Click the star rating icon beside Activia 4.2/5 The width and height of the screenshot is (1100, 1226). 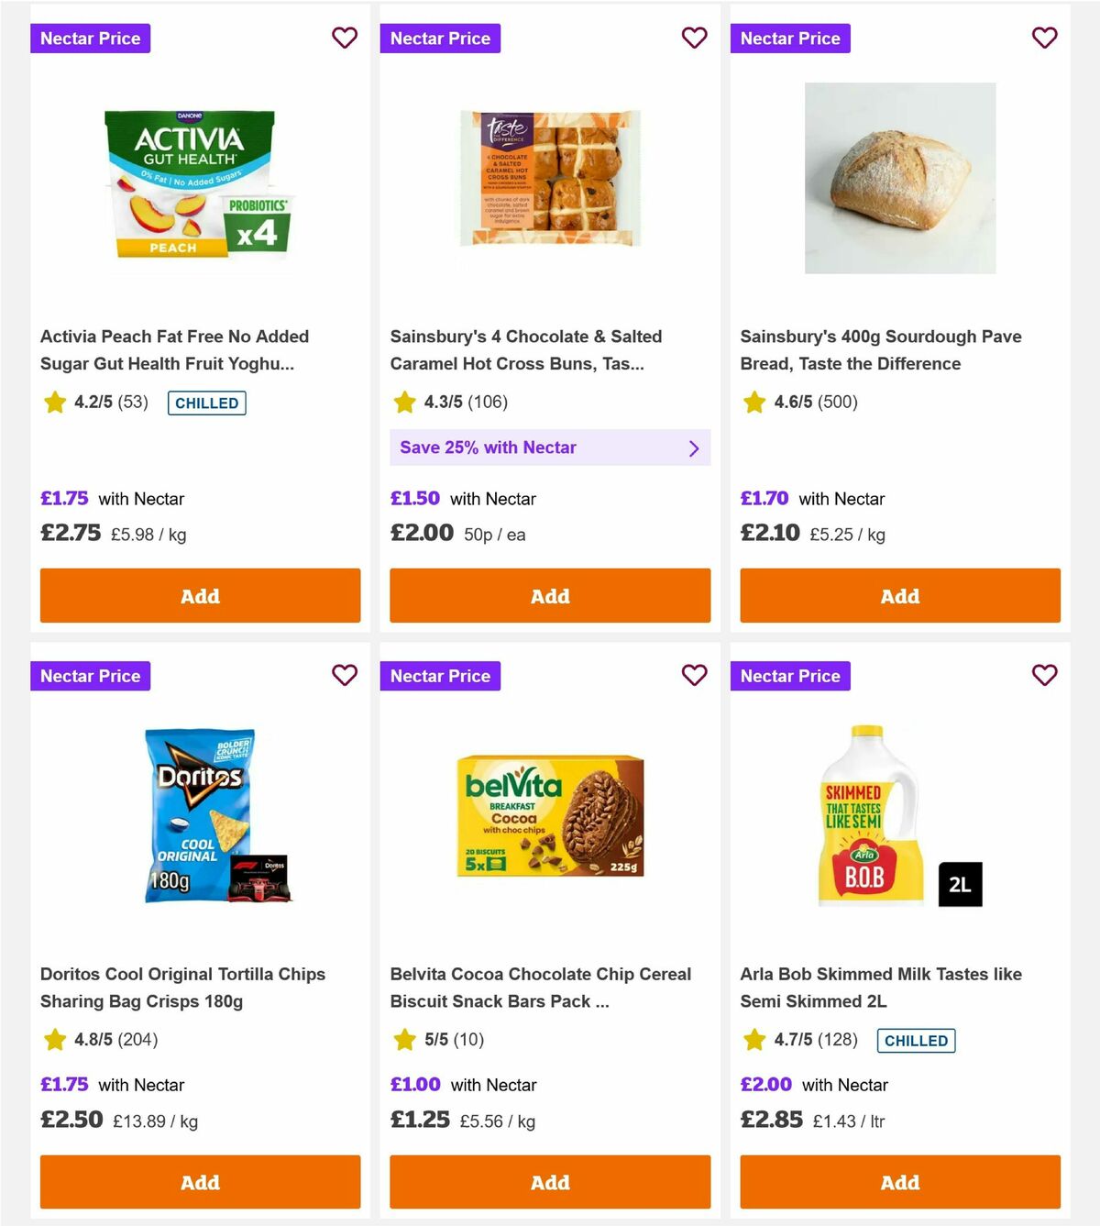pyautogui.click(x=55, y=402)
